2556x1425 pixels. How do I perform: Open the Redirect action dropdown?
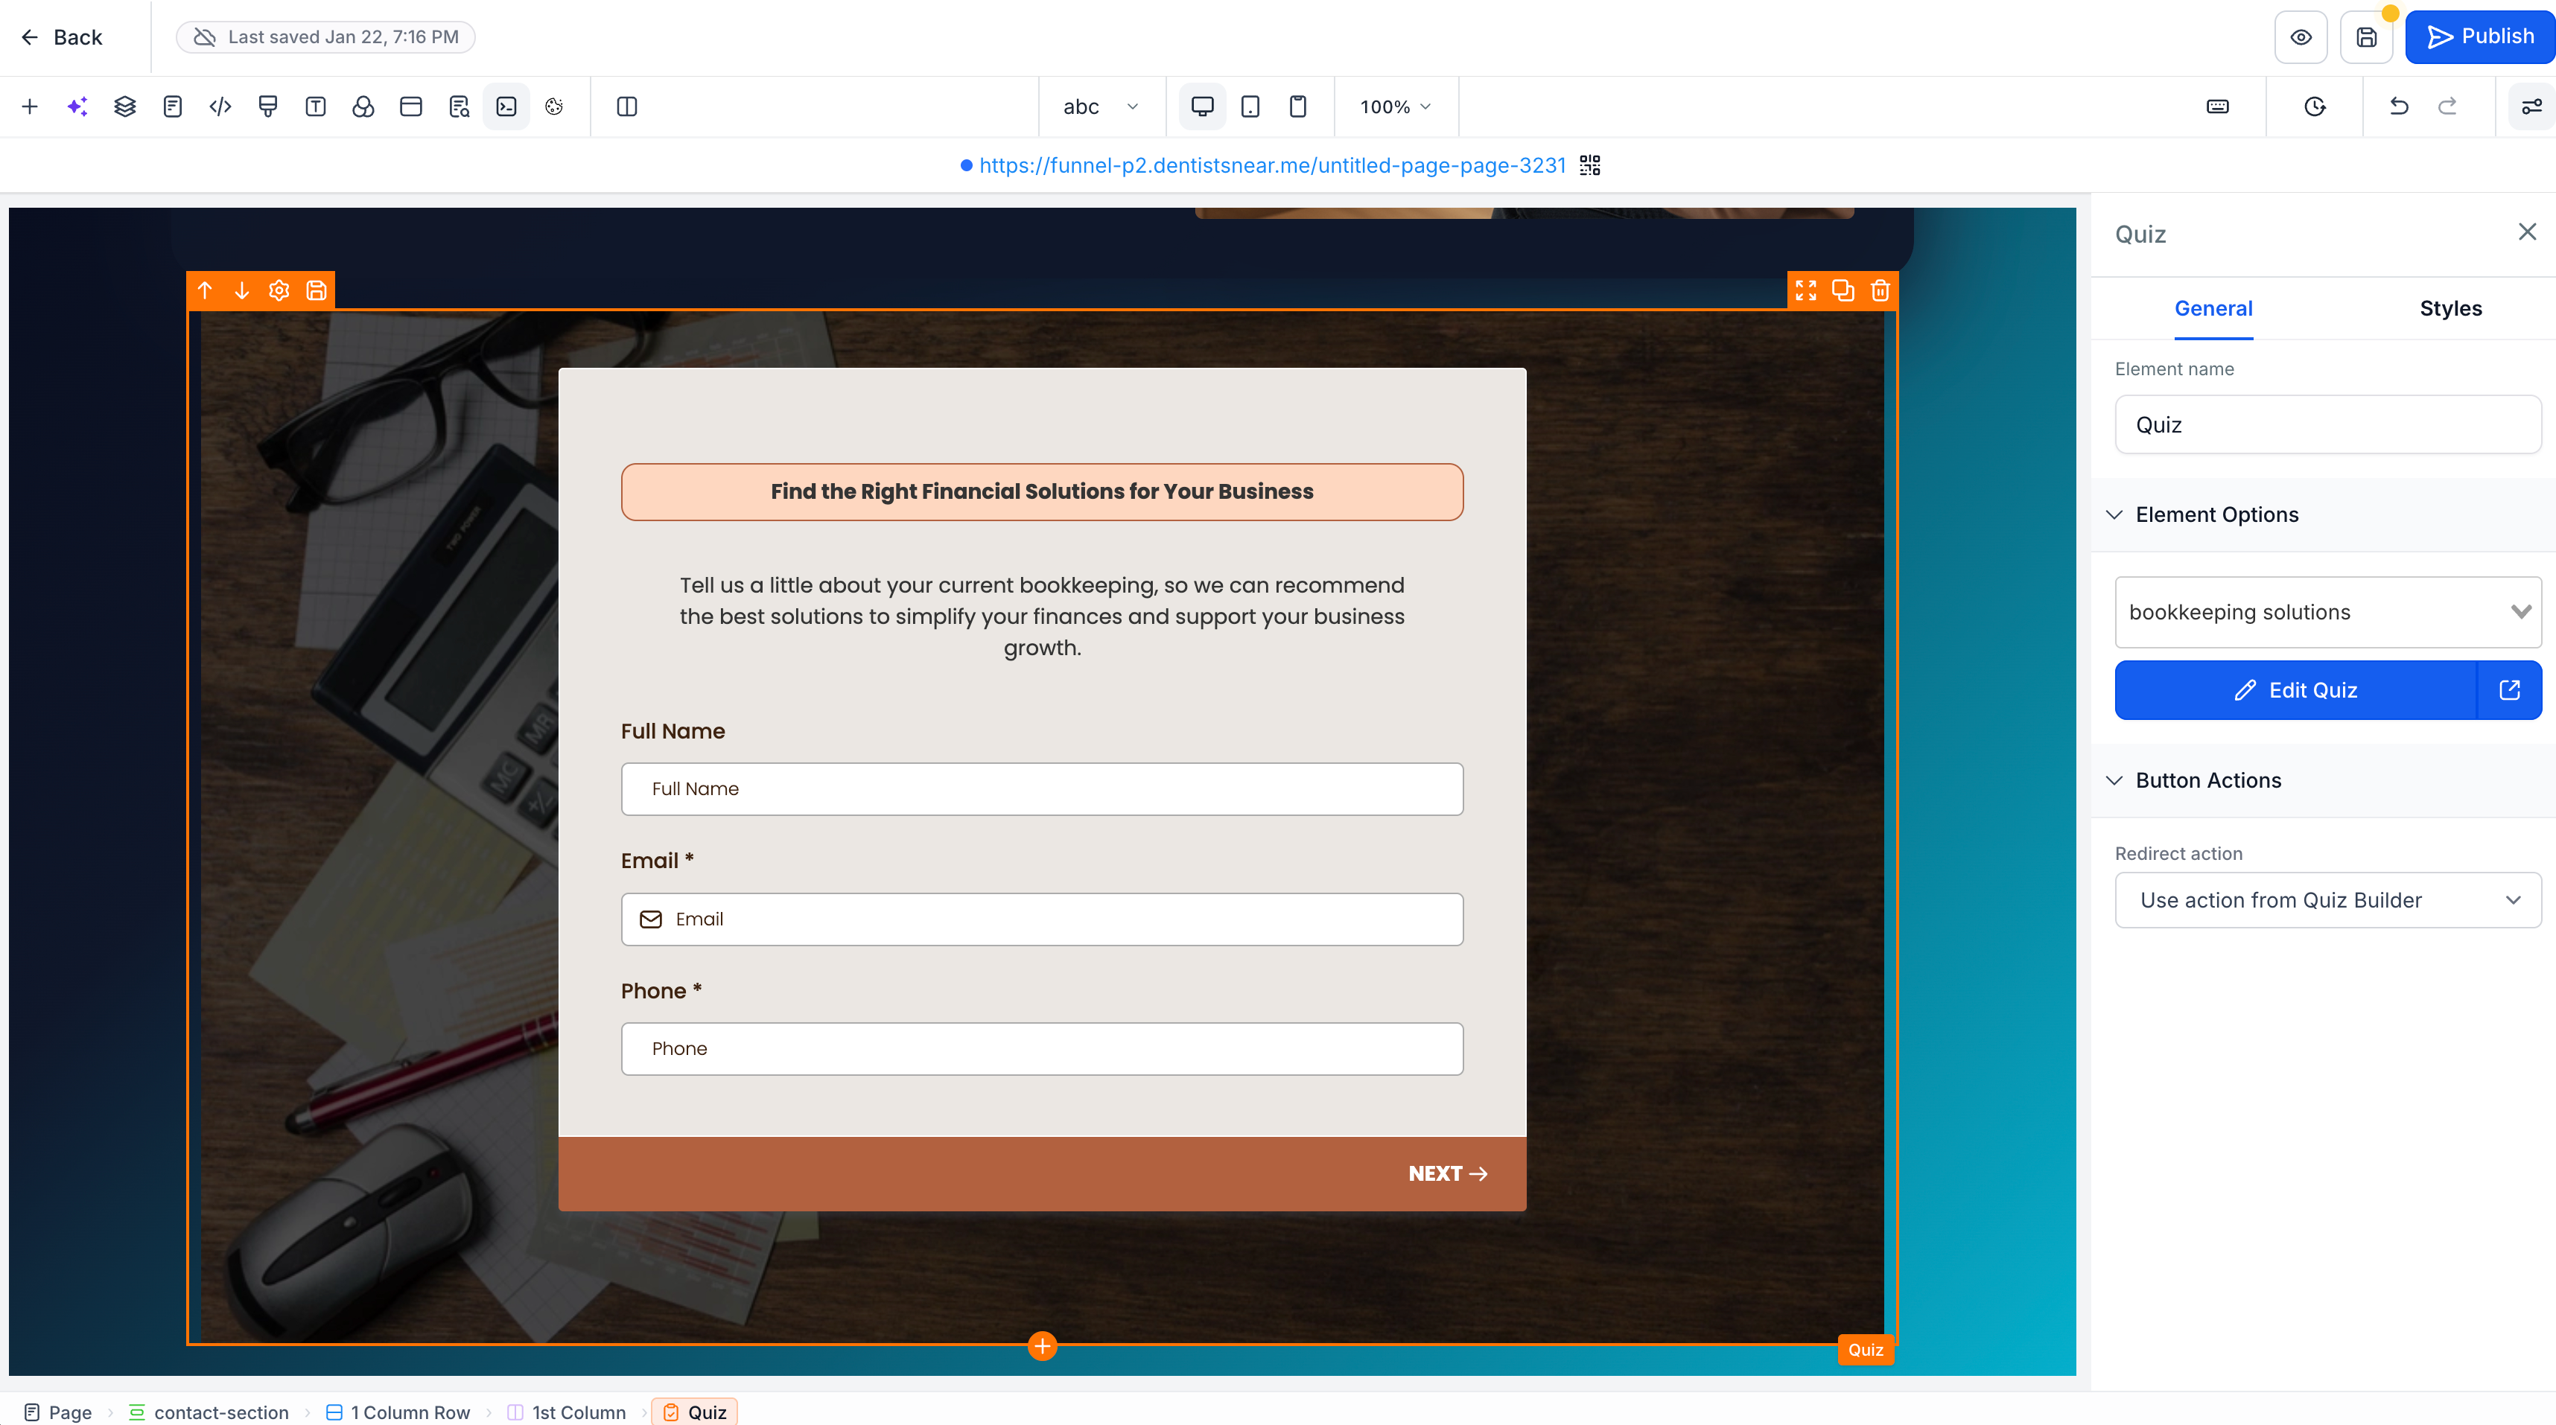[x=2328, y=900]
